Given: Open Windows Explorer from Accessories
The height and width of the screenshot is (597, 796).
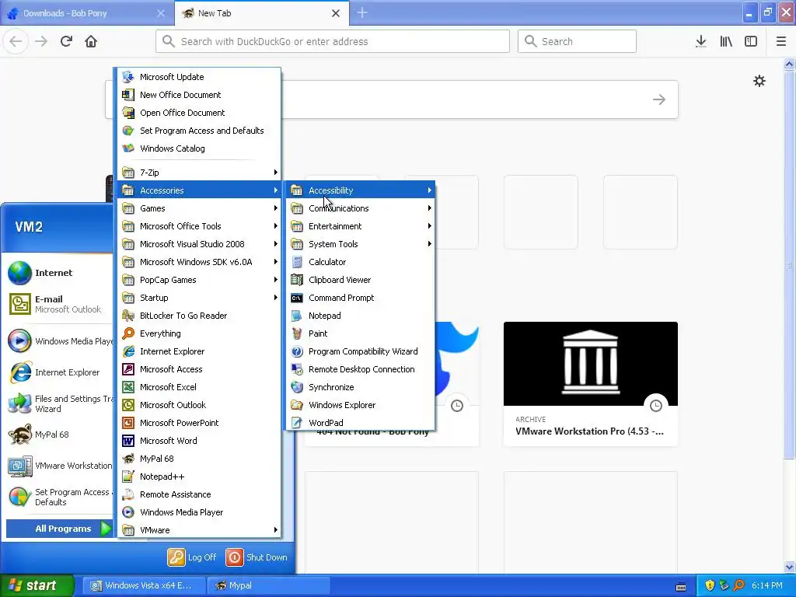Looking at the screenshot, I should click(x=361, y=405).
